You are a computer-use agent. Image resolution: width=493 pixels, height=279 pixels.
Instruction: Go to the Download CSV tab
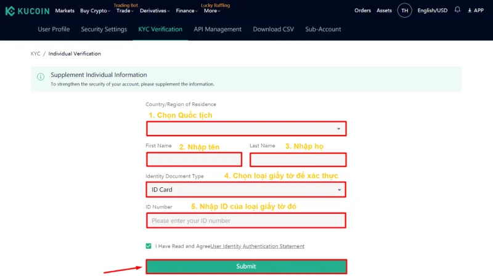coord(274,29)
